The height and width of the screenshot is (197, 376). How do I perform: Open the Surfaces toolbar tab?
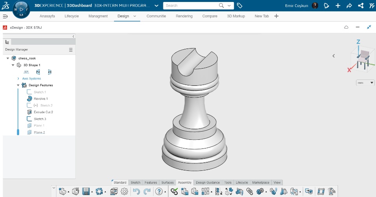(x=167, y=183)
